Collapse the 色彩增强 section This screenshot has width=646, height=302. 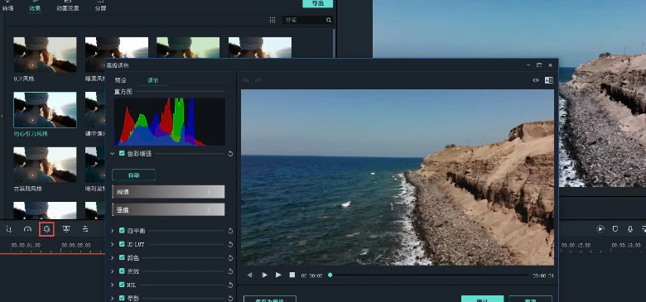click(x=113, y=153)
